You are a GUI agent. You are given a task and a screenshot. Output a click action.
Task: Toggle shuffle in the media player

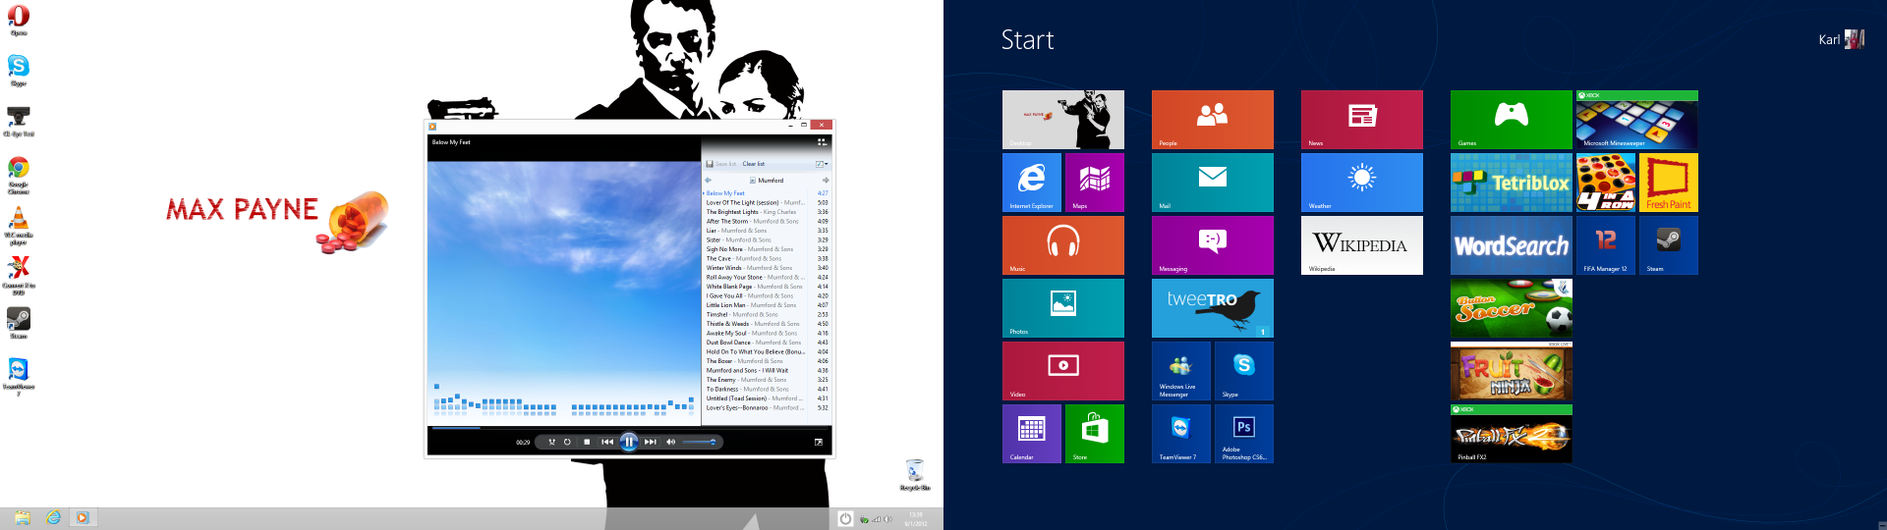[x=551, y=442]
